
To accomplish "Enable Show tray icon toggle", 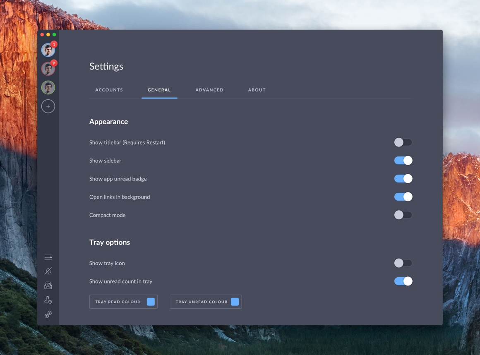I will (403, 263).
